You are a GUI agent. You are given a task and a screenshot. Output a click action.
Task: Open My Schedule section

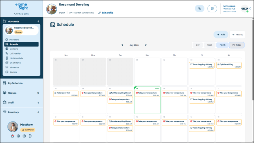pos(21,83)
